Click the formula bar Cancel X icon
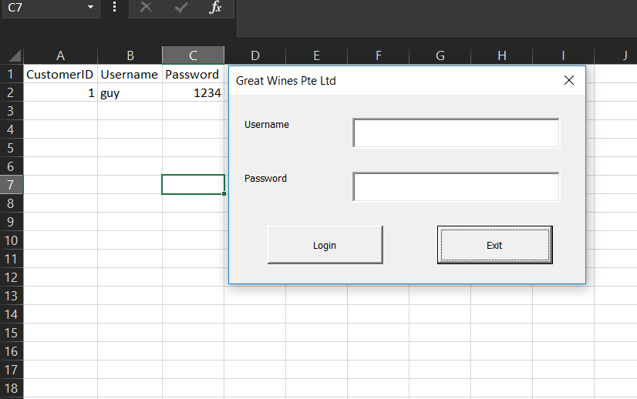 (x=147, y=7)
